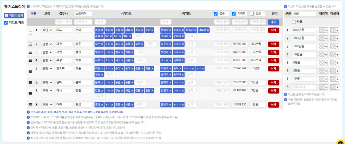Open the name color dropdown for 1만원 rank
Viewport: 345px width, 144px height.
(x=334, y=79)
